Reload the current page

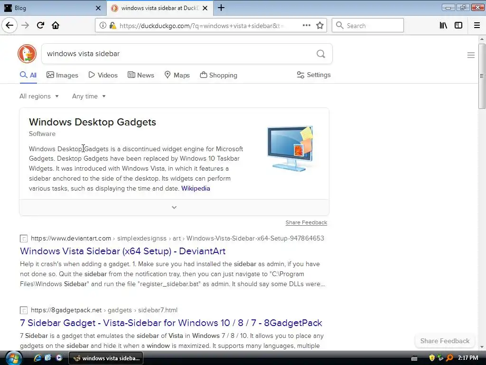pos(40,25)
